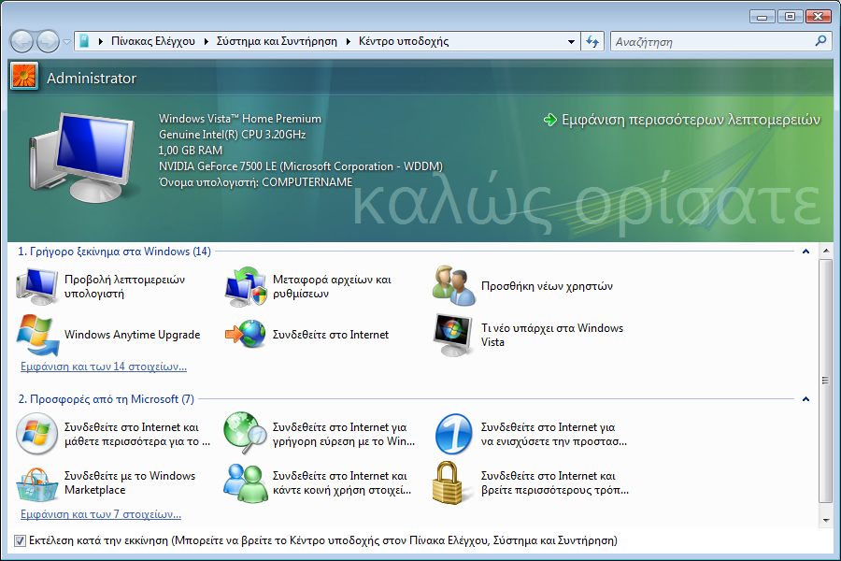Select the Κέντρο υποδοχής breadcrumb
The image size is (841, 561).
404,41
